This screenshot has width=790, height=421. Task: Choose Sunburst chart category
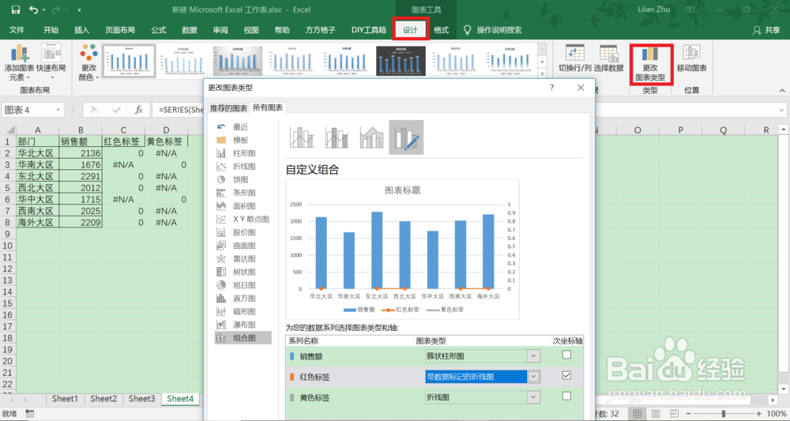243,285
